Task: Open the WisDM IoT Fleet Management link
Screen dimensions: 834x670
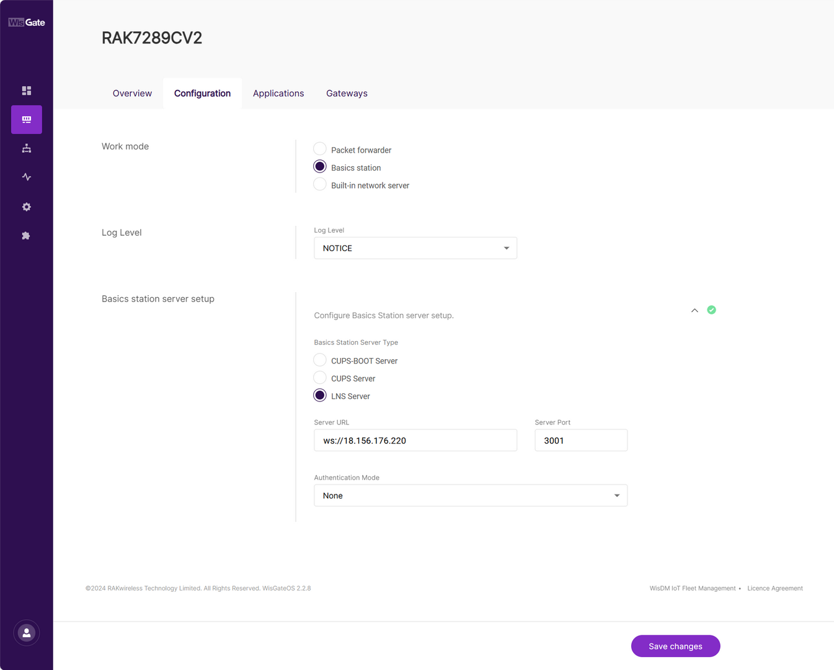Action: (x=693, y=588)
